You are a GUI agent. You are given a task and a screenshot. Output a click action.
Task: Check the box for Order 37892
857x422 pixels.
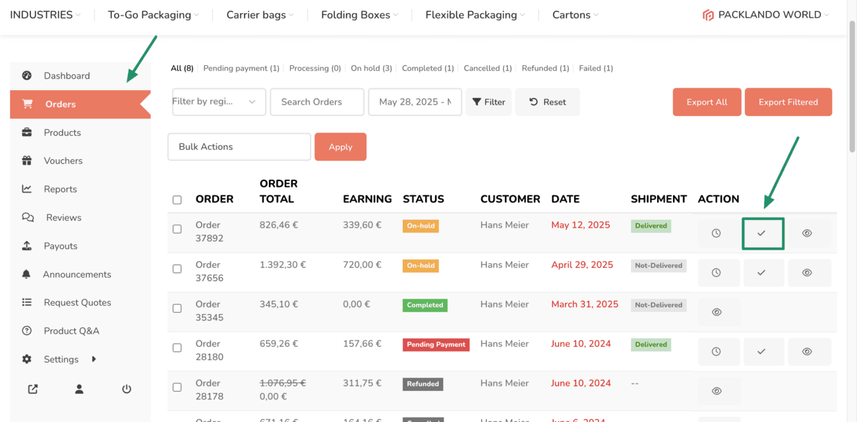click(x=177, y=229)
